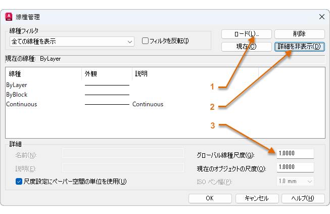Screen dimensions: 330x214
Task: Click the ロード button
Action: click(247, 34)
